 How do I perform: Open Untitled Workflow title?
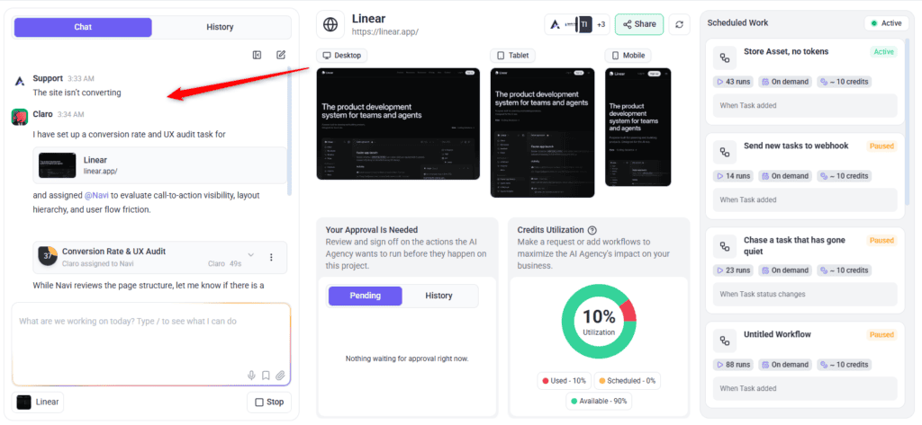[777, 334]
